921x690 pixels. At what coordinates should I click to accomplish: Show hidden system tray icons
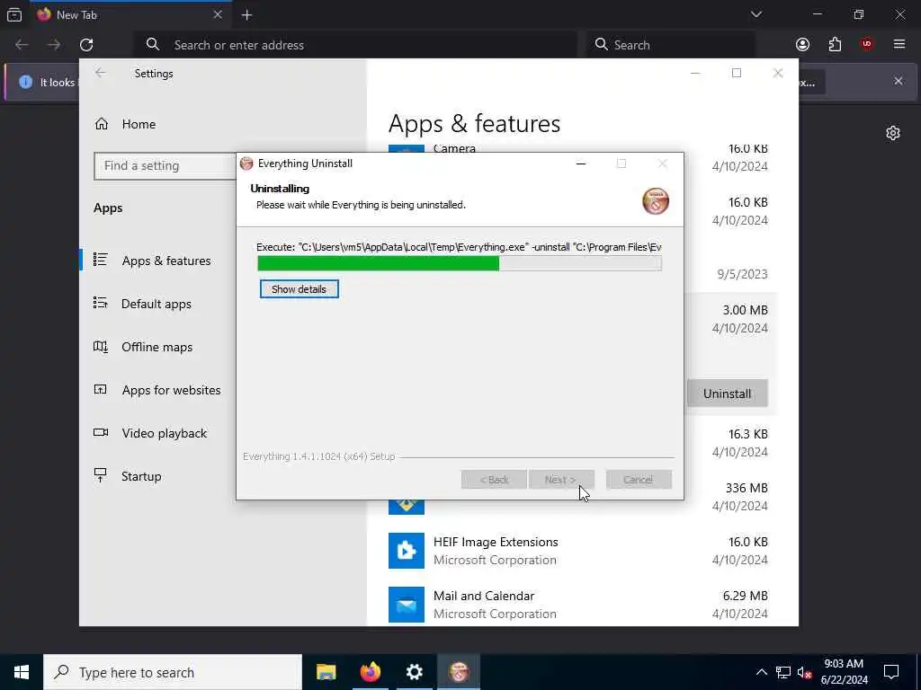[761, 672]
